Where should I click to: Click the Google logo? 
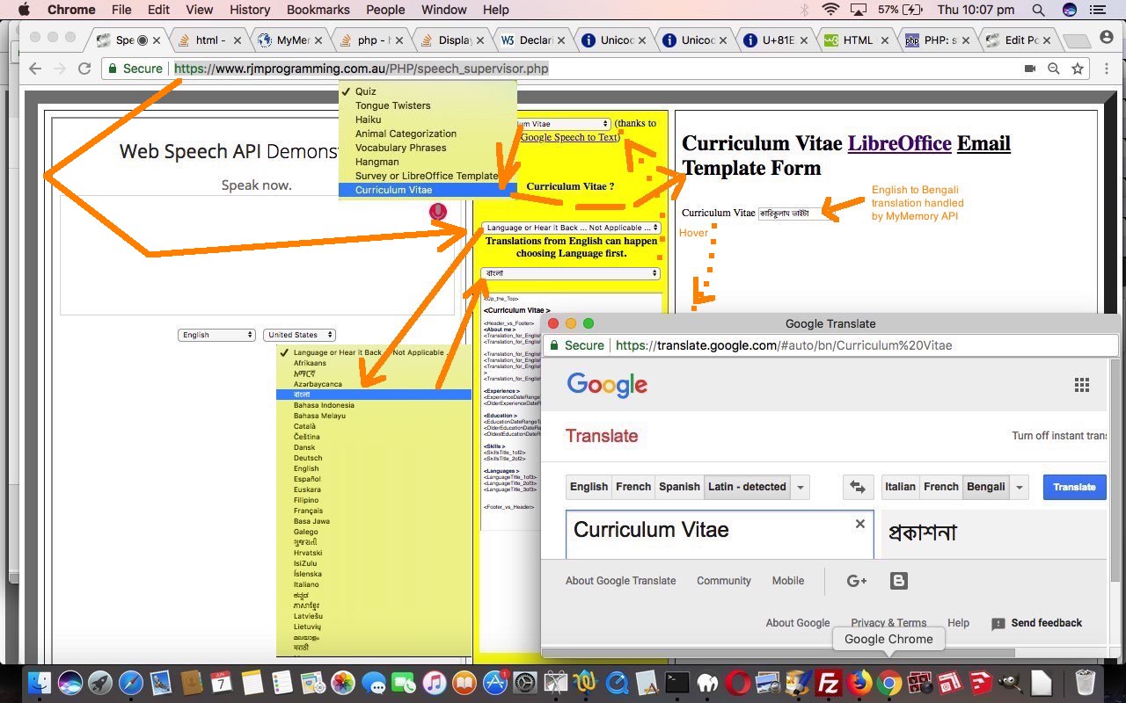click(607, 385)
